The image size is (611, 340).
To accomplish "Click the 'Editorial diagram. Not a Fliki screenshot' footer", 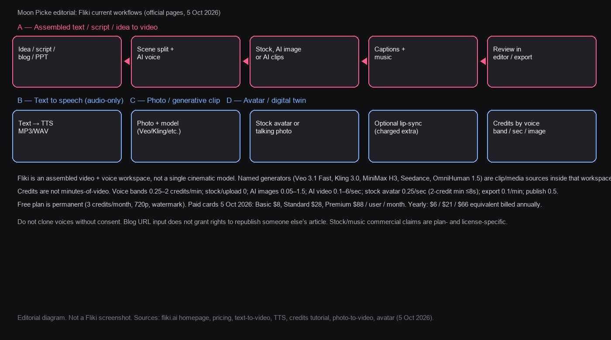I will (x=226, y=318).
